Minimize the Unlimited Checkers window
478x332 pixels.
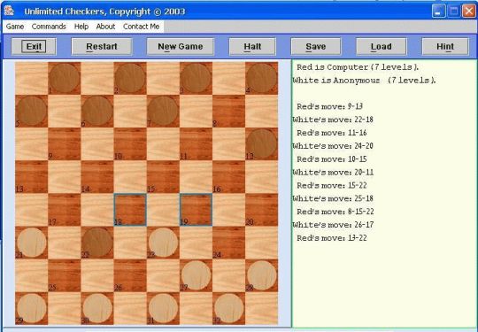coord(439,12)
